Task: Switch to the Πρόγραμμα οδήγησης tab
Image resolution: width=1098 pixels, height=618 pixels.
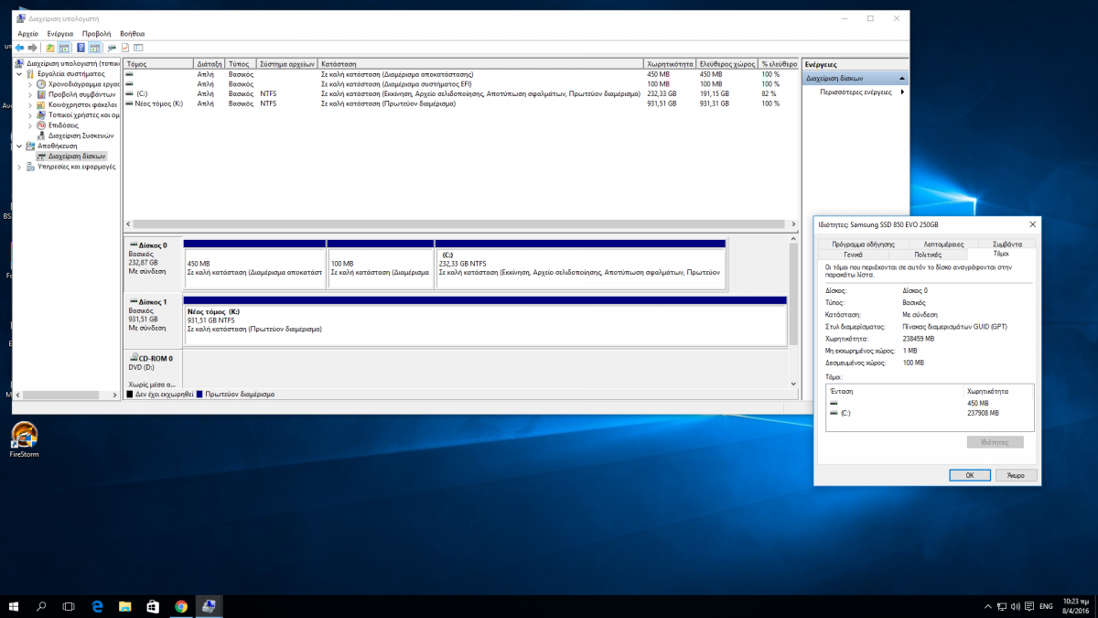Action: (x=863, y=244)
